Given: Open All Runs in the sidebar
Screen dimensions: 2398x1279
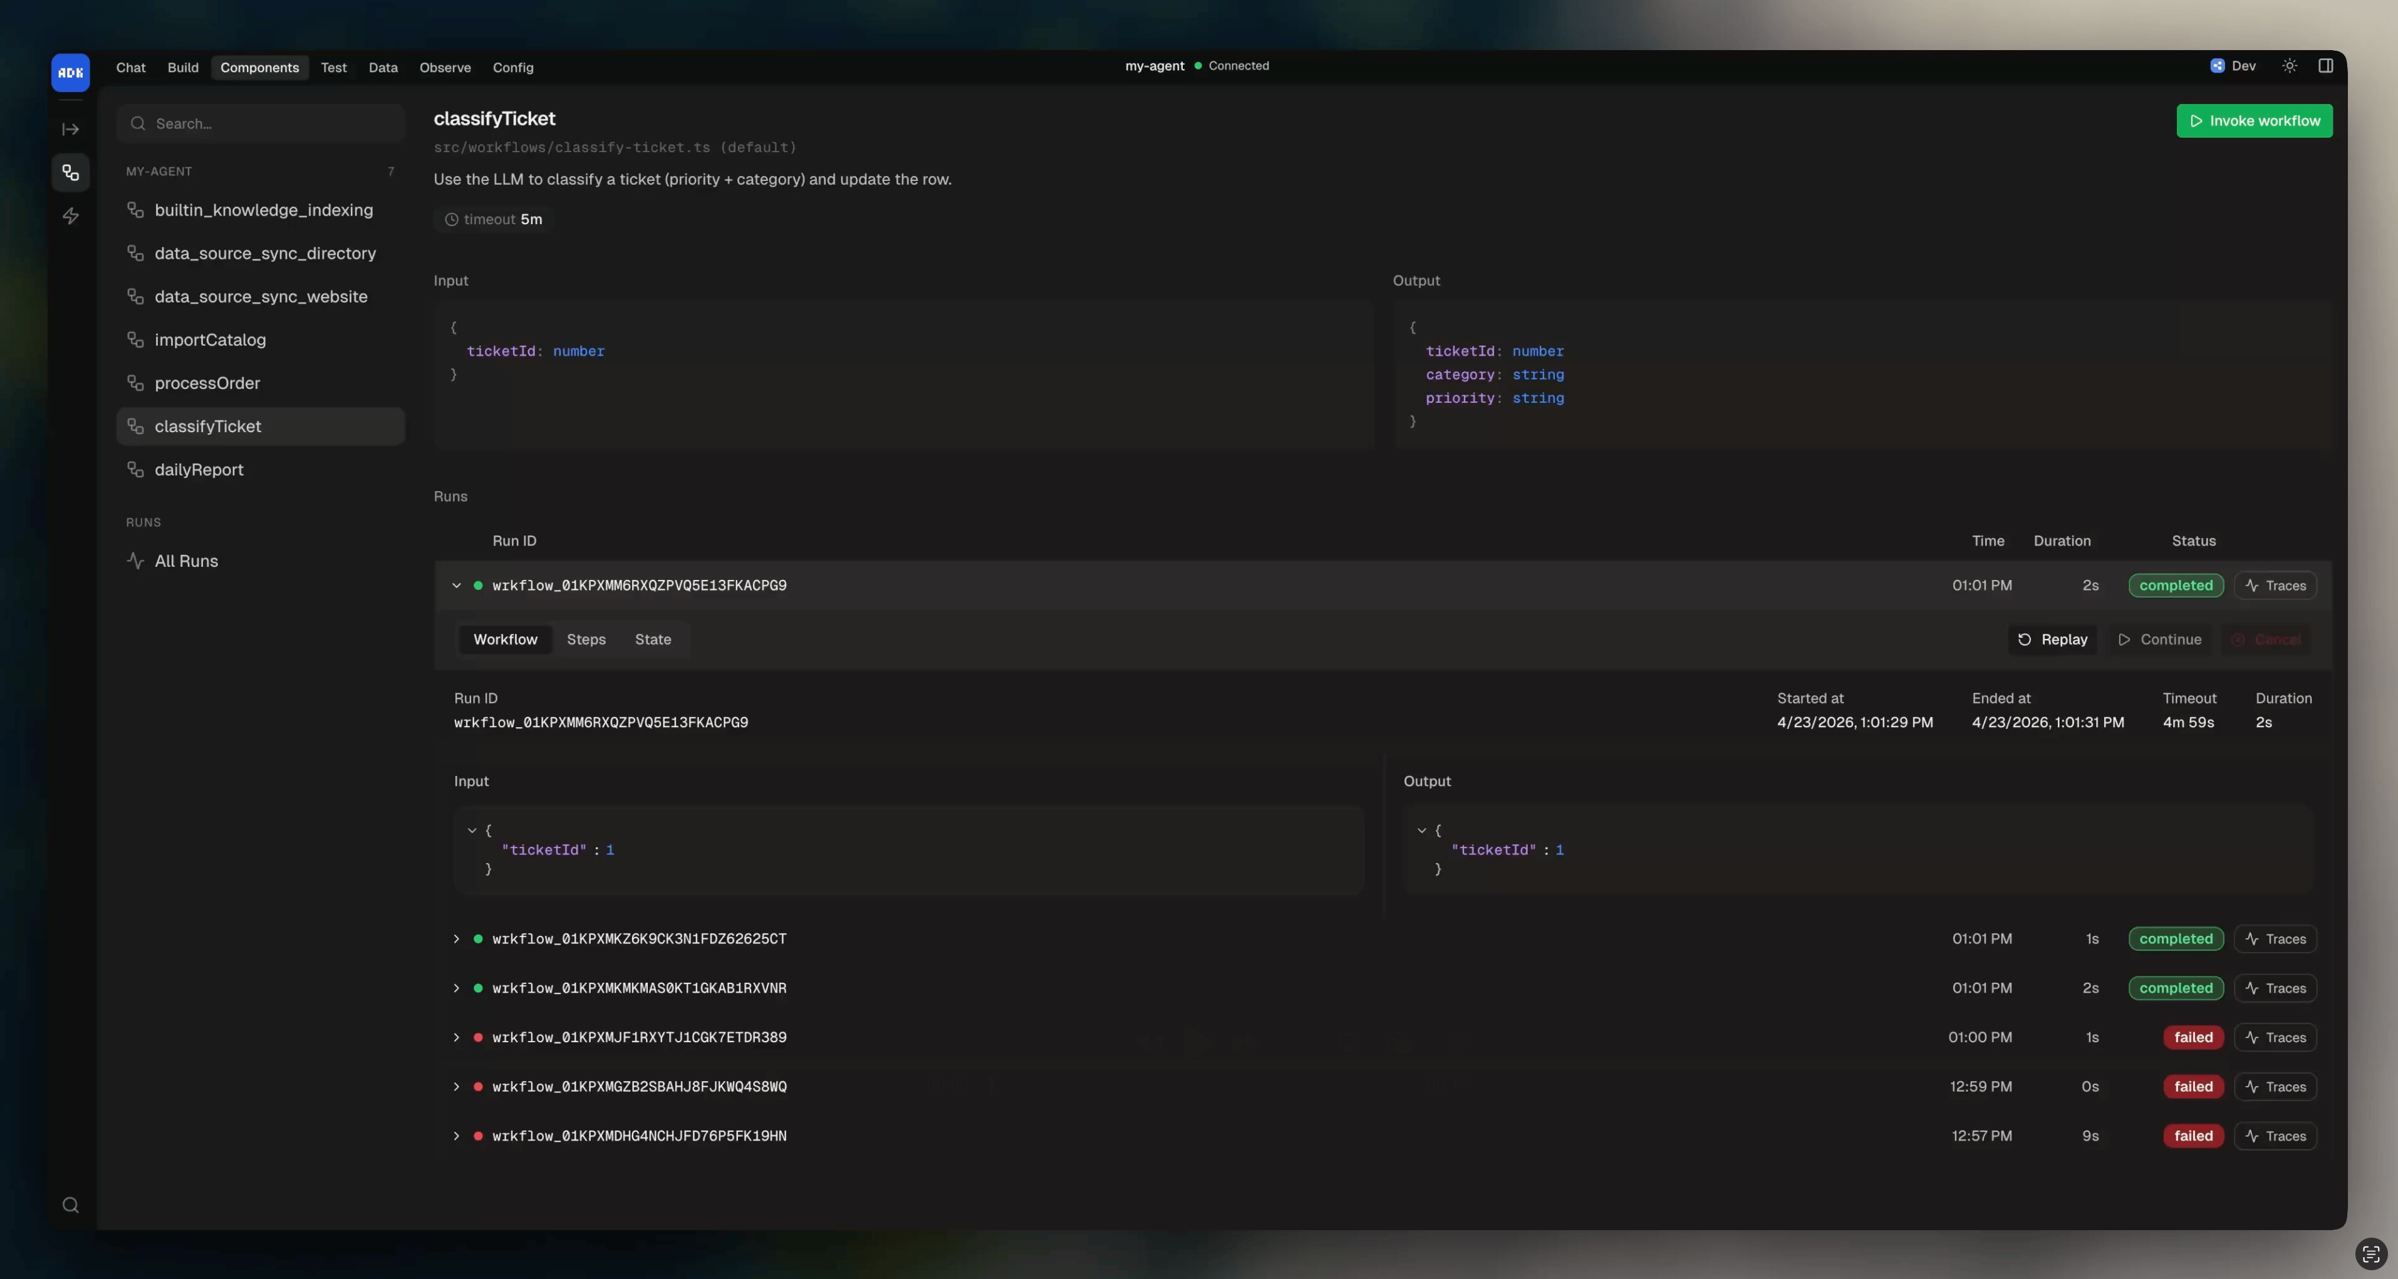Looking at the screenshot, I should 261,561.
